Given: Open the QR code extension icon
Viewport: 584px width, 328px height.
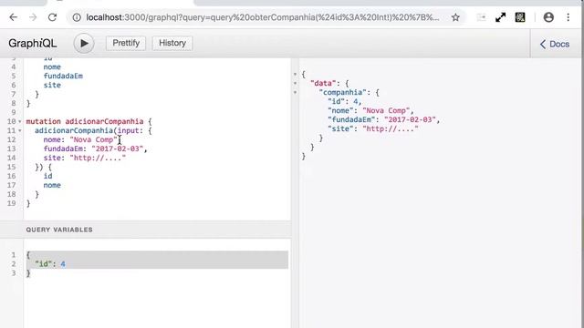Looking at the screenshot, I should [x=520, y=17].
